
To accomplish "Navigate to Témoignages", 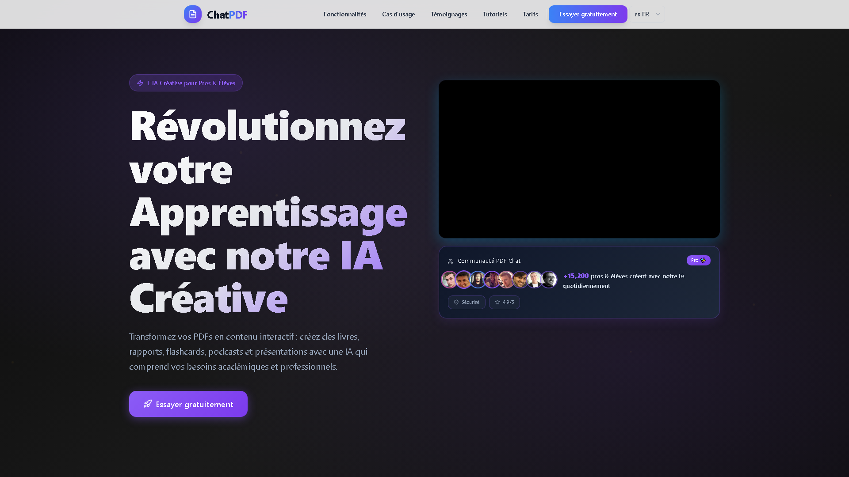I will [x=449, y=14].
